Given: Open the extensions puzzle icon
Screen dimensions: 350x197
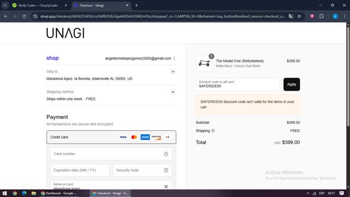Looking at the screenshot, I should [321, 16].
